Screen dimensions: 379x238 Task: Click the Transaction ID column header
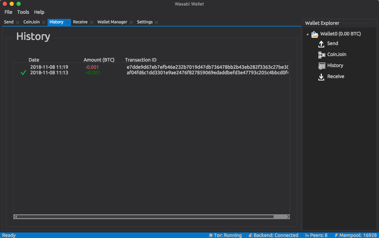141,60
